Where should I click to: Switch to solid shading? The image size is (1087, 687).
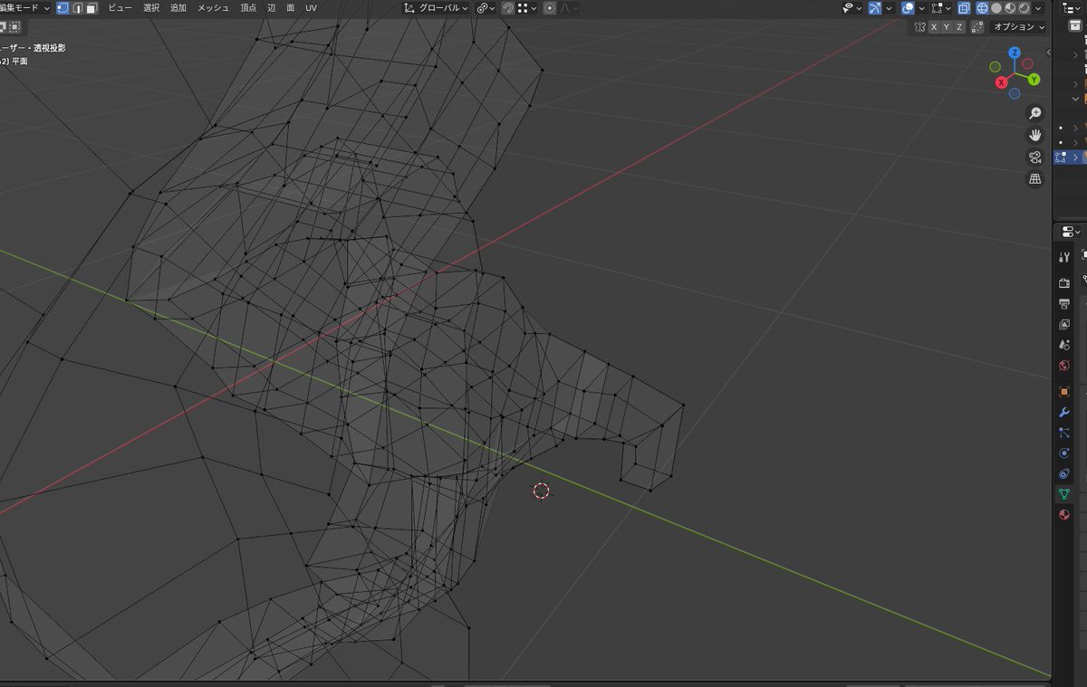(996, 8)
